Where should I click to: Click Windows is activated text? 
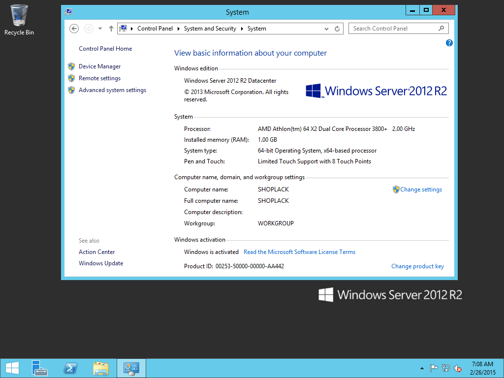click(x=211, y=252)
